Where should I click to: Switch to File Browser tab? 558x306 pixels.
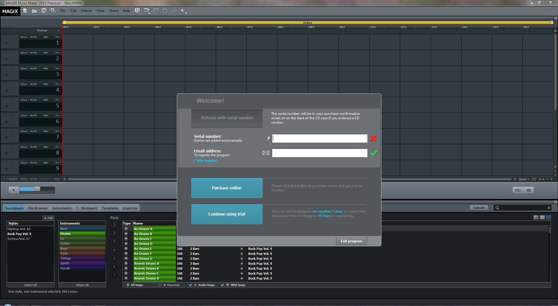click(x=38, y=208)
